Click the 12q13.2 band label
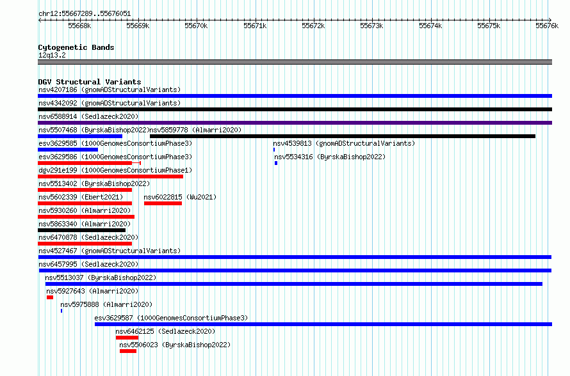 tap(52, 55)
